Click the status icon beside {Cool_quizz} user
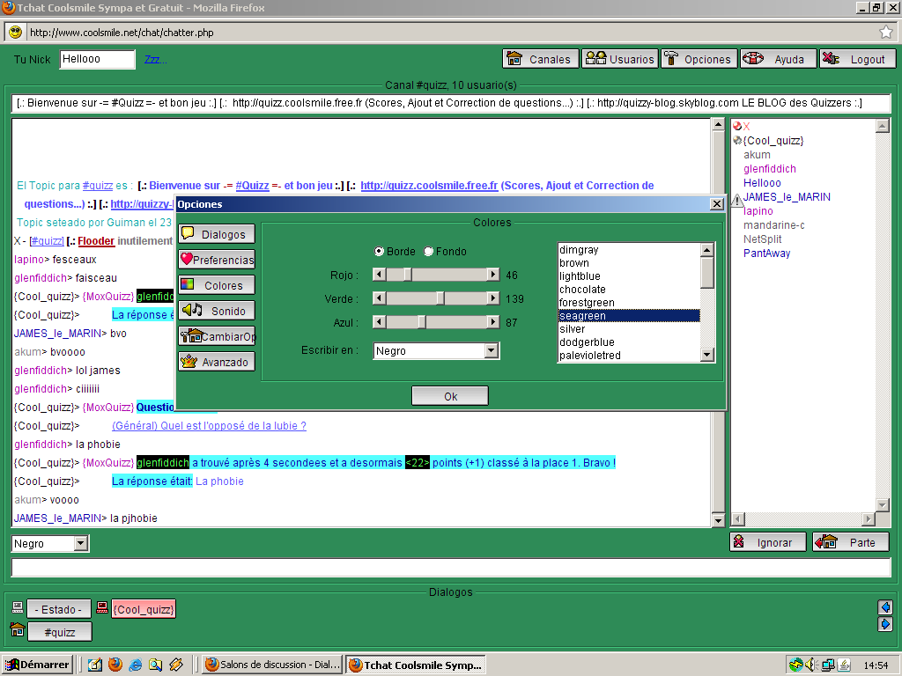 click(737, 140)
